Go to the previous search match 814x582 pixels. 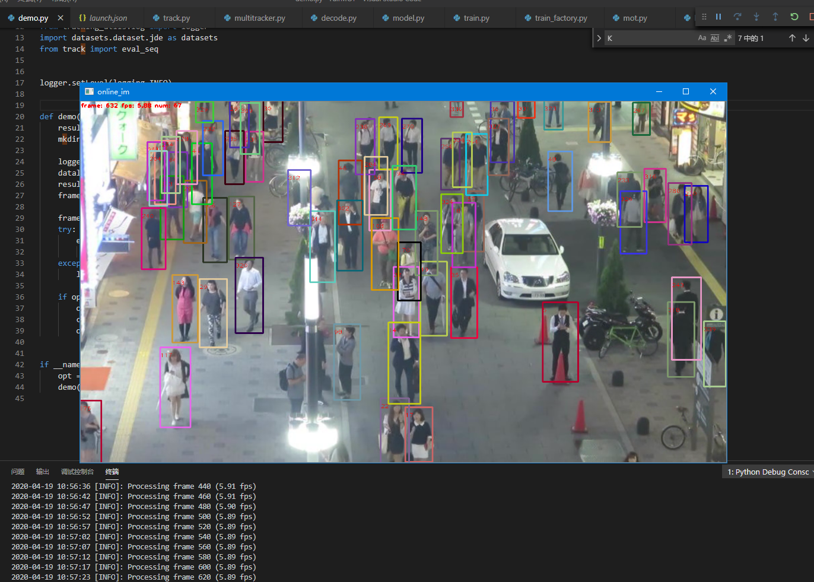[x=792, y=37]
